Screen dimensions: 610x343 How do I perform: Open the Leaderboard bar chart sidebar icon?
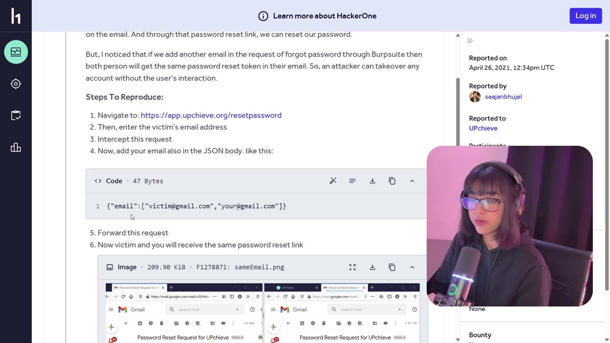click(16, 147)
